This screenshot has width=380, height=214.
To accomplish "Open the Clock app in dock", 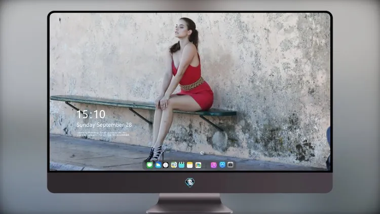I will point(166,165).
